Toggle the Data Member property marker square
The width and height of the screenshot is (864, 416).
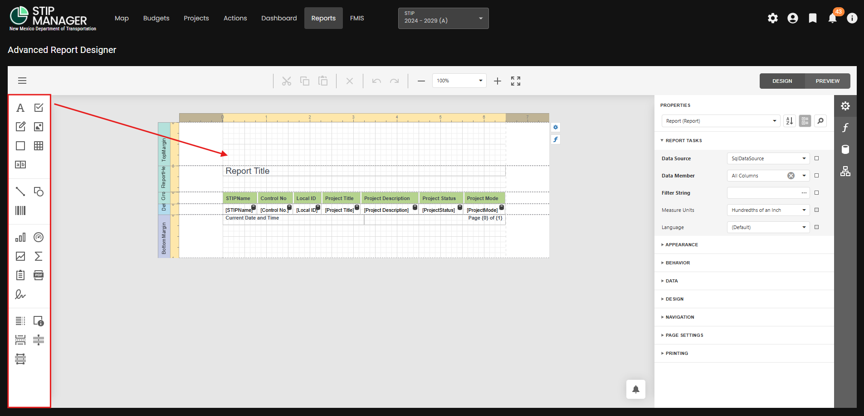[817, 176]
